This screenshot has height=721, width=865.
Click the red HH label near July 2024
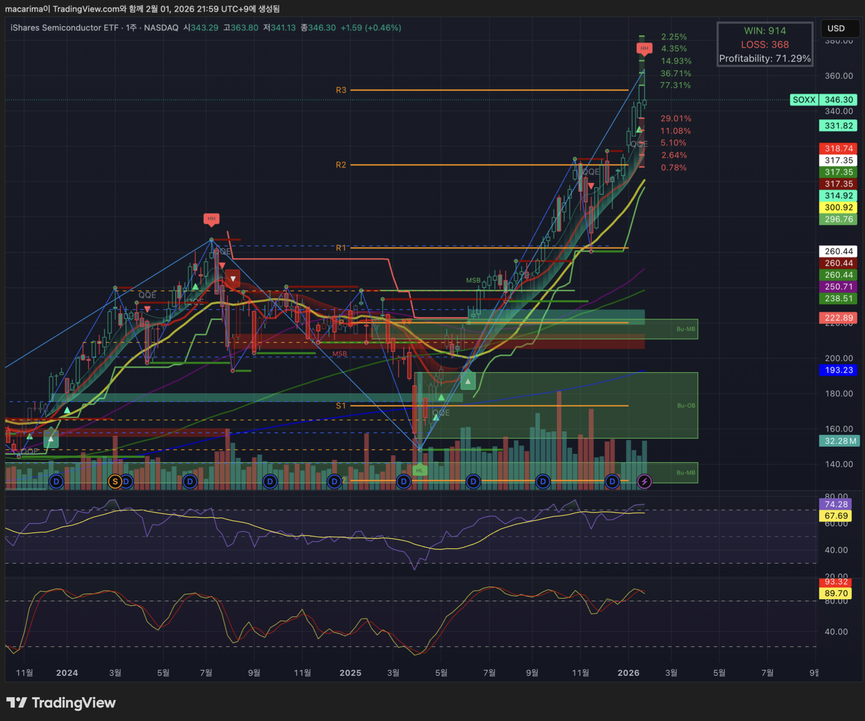click(x=211, y=219)
